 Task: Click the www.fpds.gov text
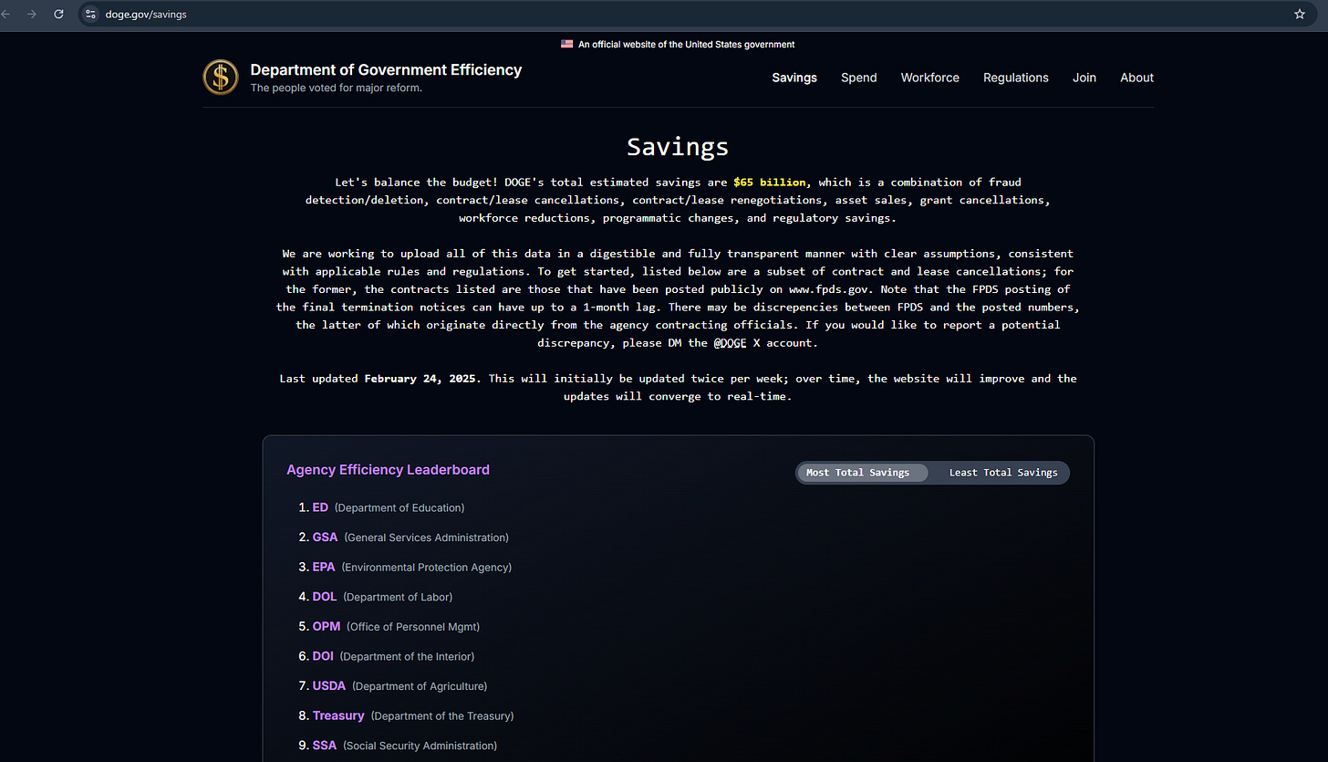pos(830,289)
